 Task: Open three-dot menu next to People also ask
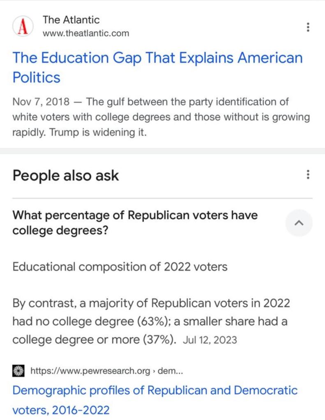tap(308, 175)
